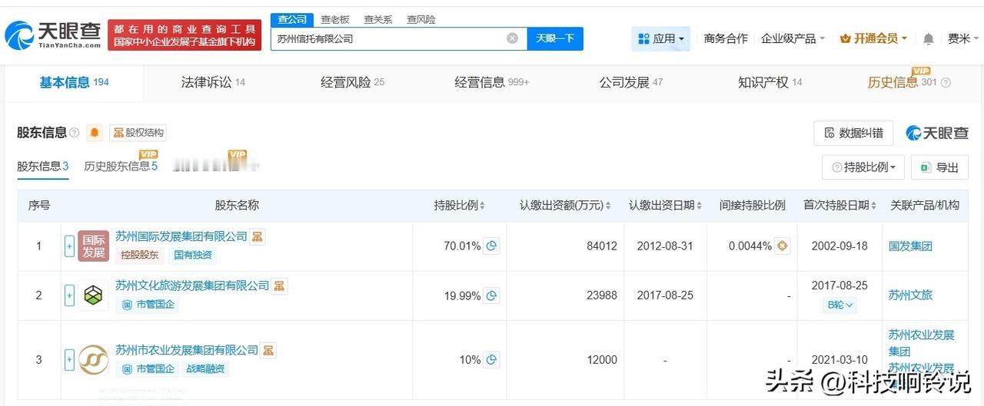This screenshot has width=984, height=406.
Task: Click the indirect holding icon beside 0.0044%
Action: pyautogui.click(x=783, y=246)
